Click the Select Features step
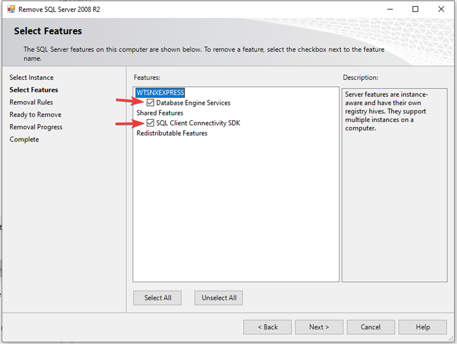 (x=34, y=90)
